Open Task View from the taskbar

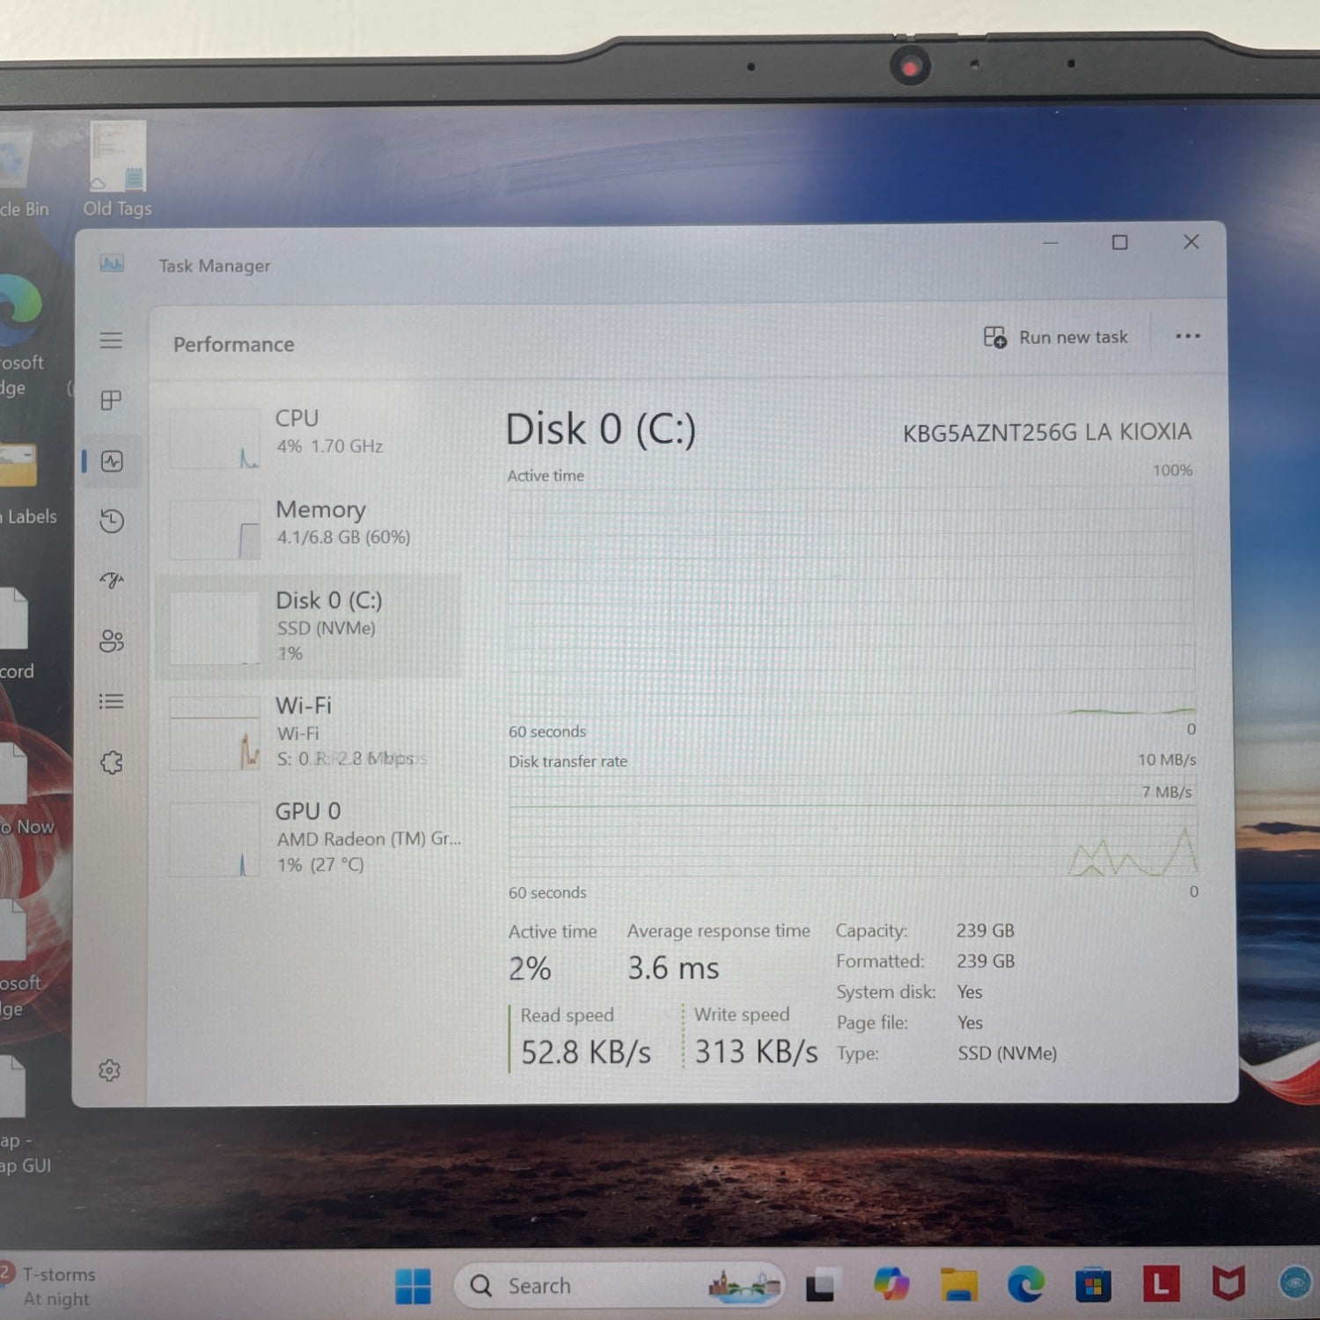(x=820, y=1286)
